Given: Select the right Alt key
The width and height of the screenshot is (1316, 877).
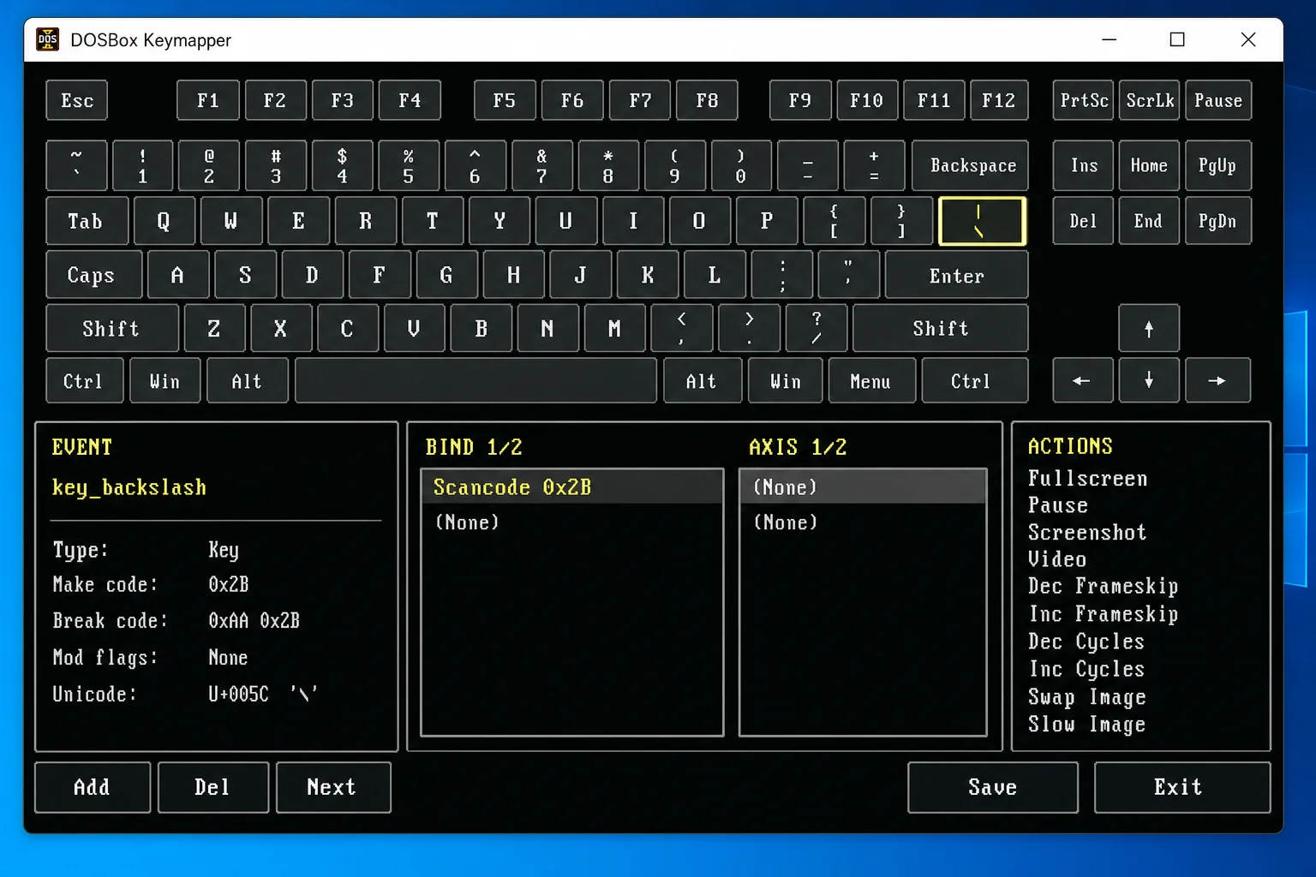Looking at the screenshot, I should point(703,380).
